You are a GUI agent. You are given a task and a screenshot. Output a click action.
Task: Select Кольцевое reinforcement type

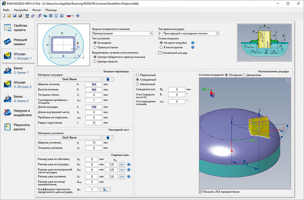click(95, 43)
